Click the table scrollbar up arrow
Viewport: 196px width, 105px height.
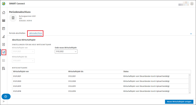pos(190,75)
